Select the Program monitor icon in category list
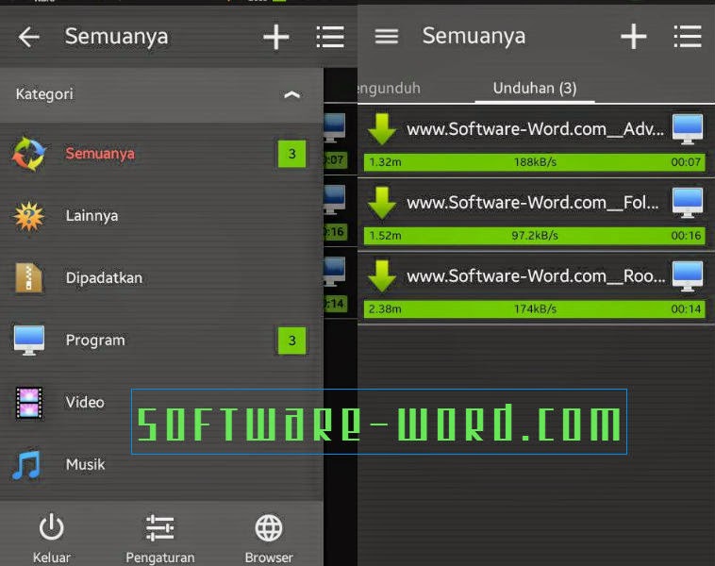Screen dimensions: 715x566 (28, 341)
